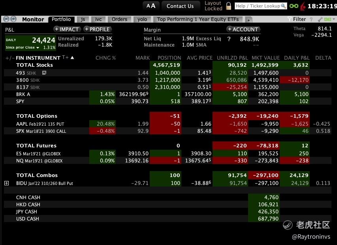Open Since prior Close dropdown
The width and height of the screenshot is (337, 245).
pos(38,47)
